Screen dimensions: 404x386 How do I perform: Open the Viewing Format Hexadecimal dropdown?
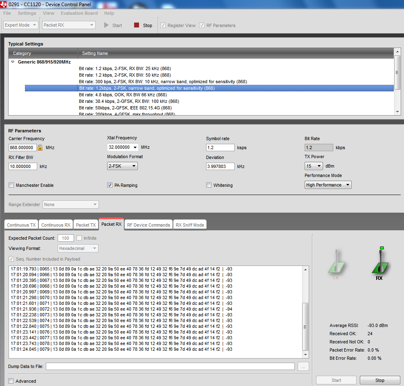78,248
